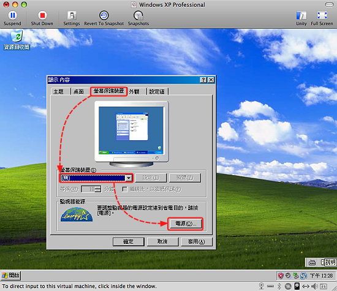Click the Energy Star logo image

[77, 214]
